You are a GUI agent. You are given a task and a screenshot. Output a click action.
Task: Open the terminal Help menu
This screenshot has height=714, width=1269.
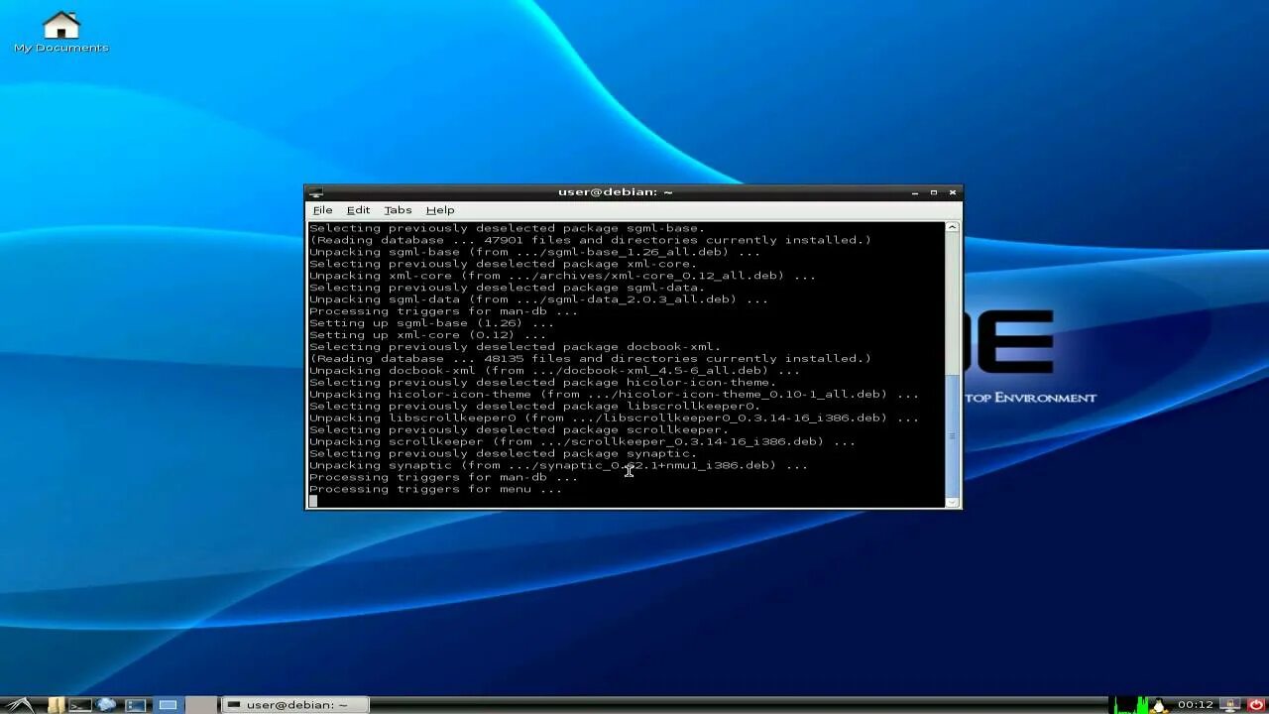(x=440, y=210)
